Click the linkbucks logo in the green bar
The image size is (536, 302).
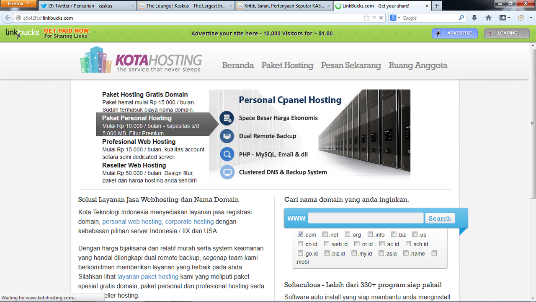(x=23, y=33)
